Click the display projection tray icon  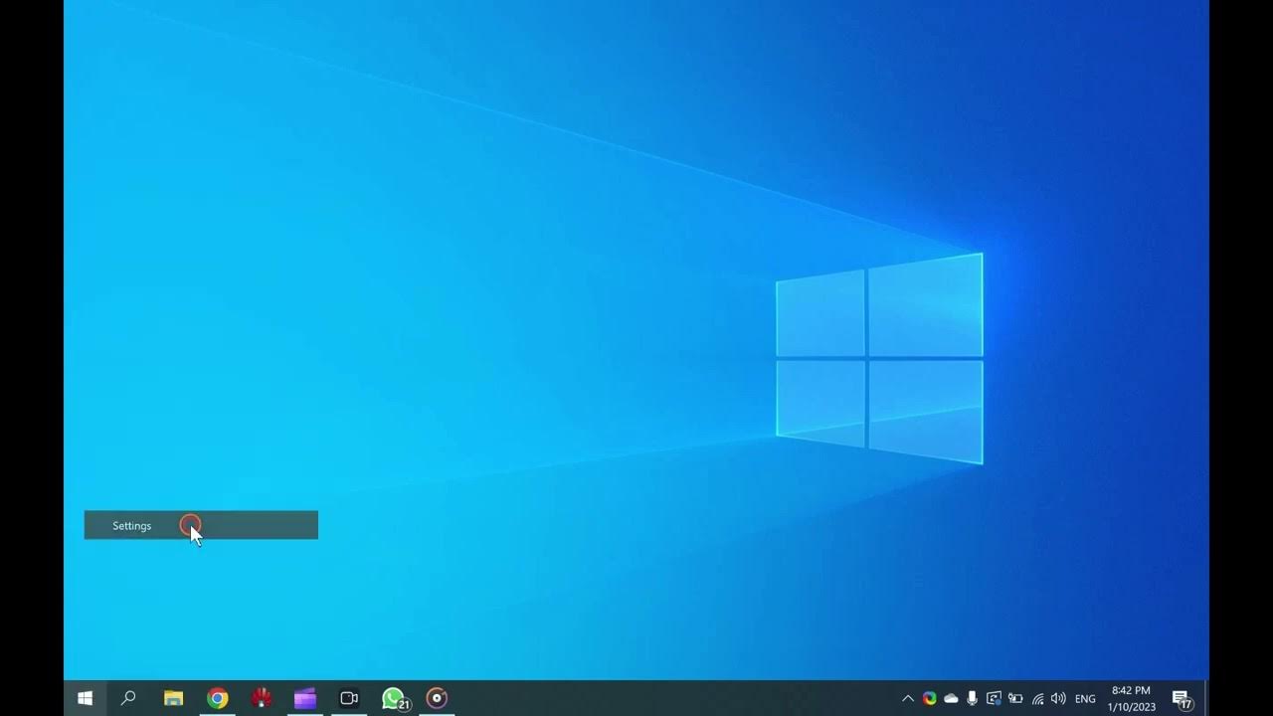click(994, 699)
